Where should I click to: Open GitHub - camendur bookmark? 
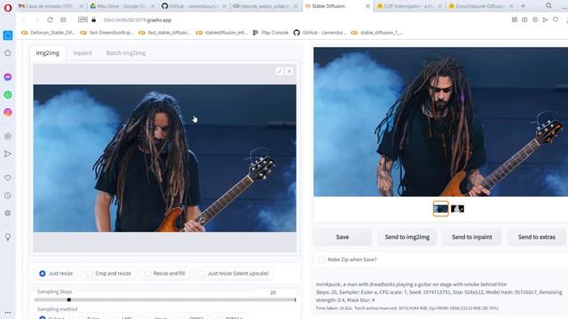tap(319, 33)
